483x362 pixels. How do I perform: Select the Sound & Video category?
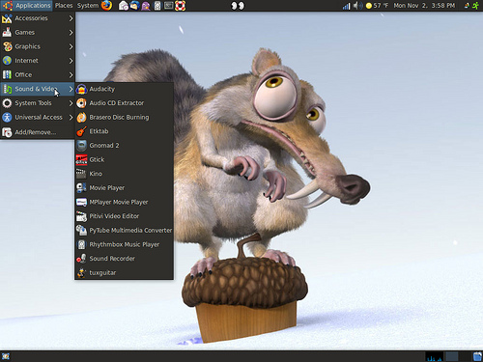coord(38,89)
